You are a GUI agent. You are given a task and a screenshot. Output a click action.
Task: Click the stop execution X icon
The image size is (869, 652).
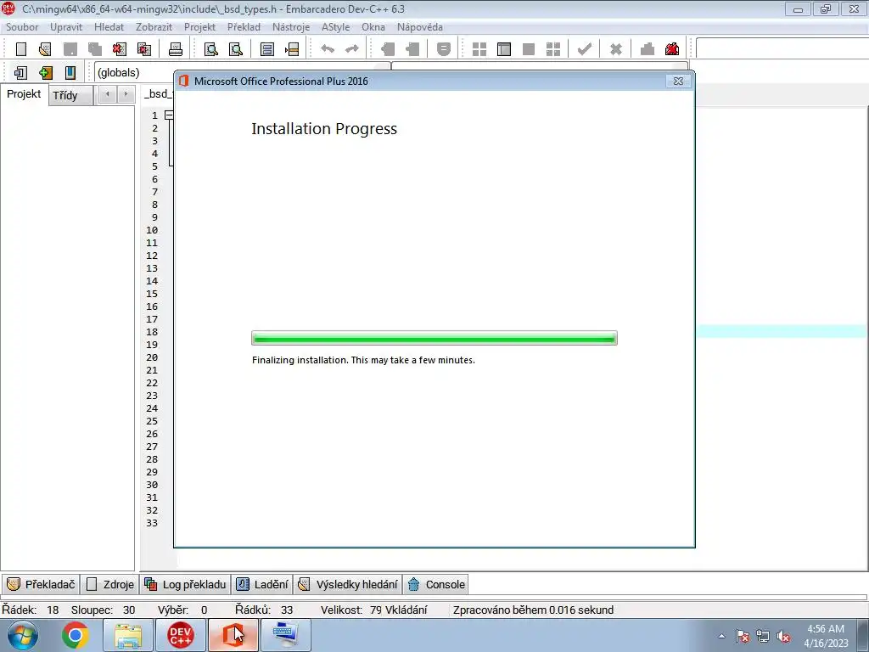tap(616, 48)
